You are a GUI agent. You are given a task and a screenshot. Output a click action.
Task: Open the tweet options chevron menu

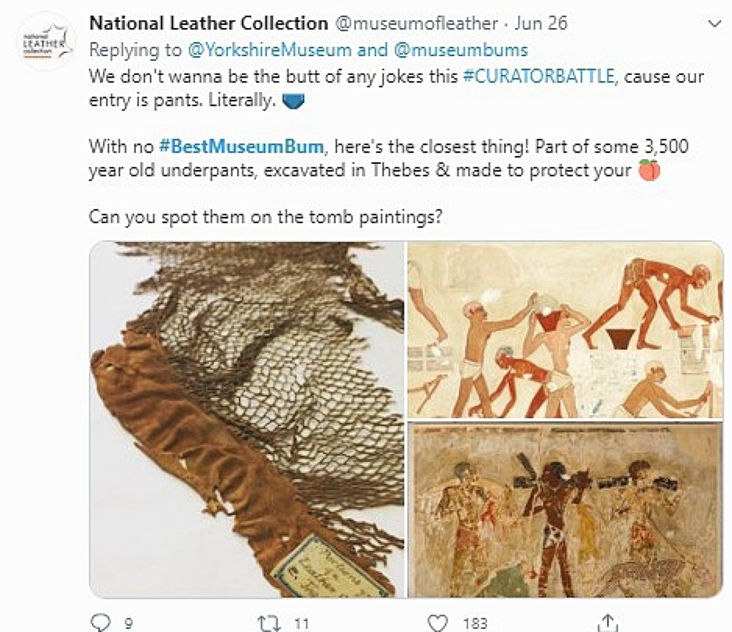[x=714, y=24]
